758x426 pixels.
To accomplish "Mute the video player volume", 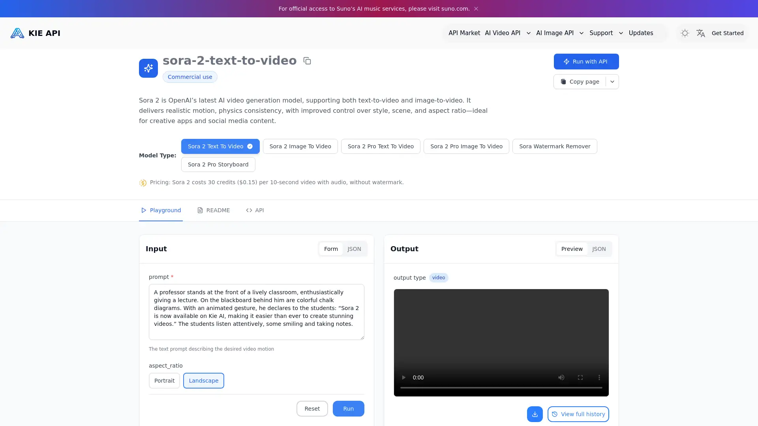I will click(x=561, y=377).
